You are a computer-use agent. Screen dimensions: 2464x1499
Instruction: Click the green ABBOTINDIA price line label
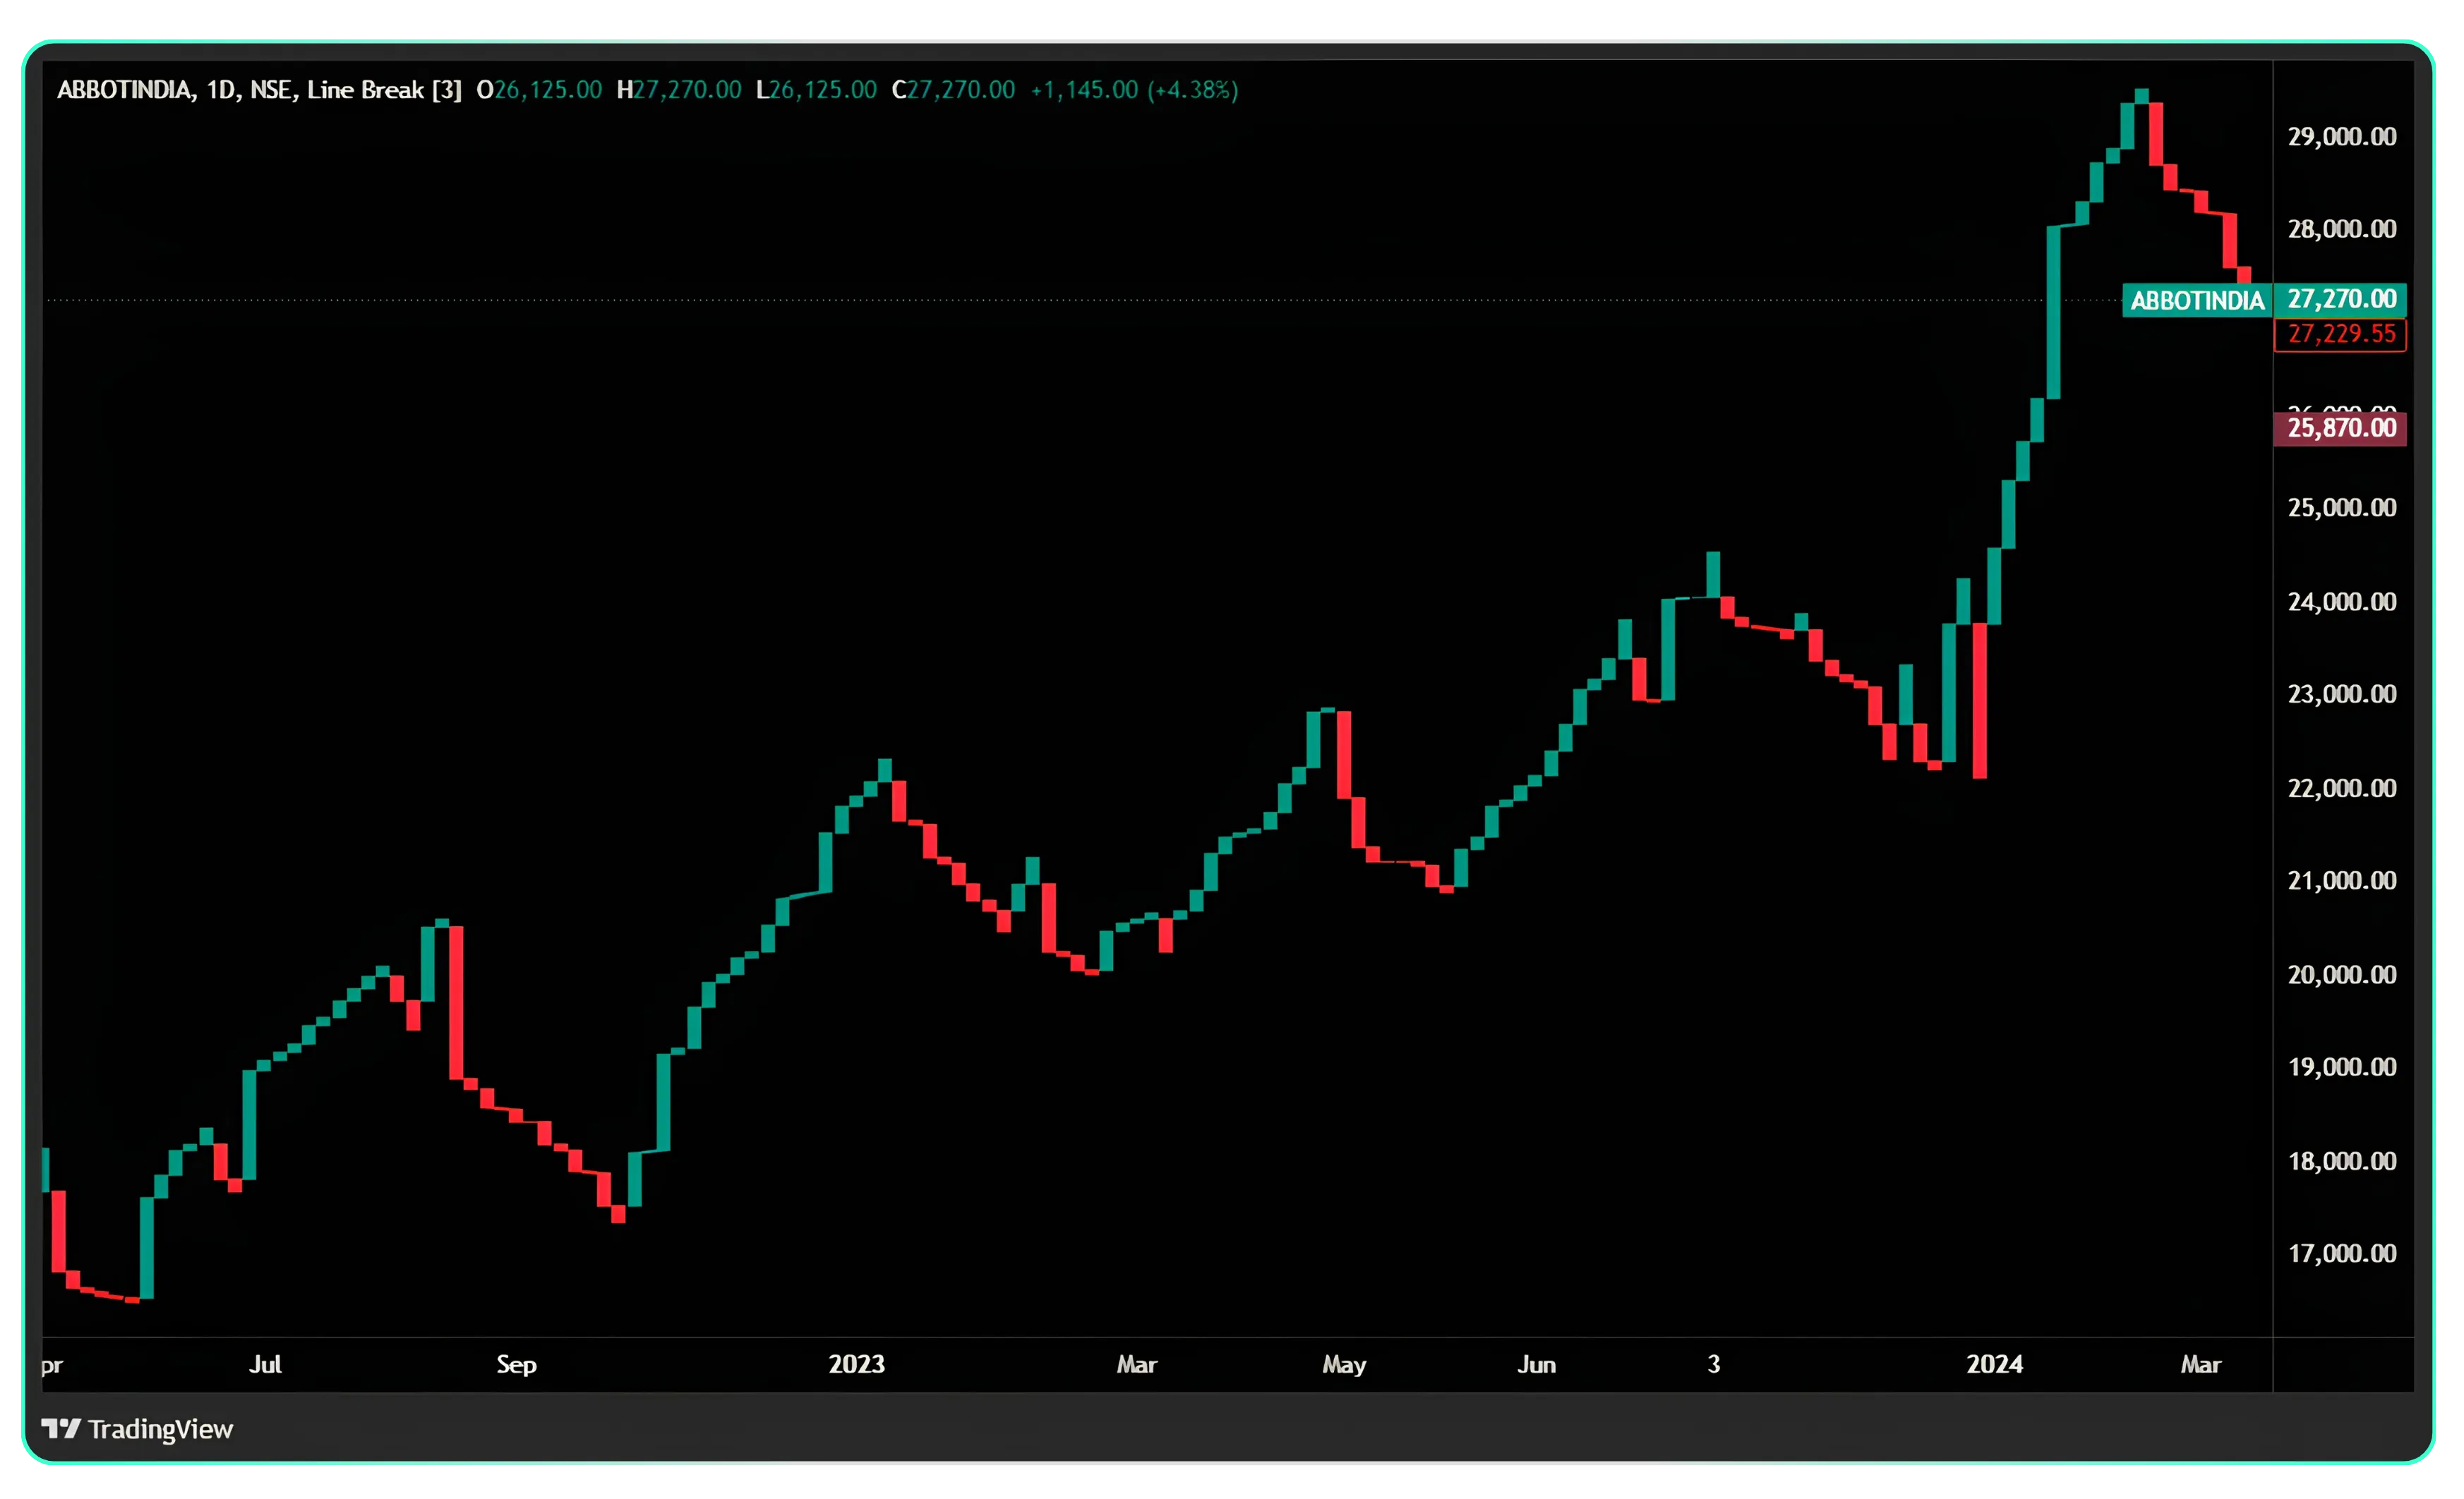tap(2197, 301)
